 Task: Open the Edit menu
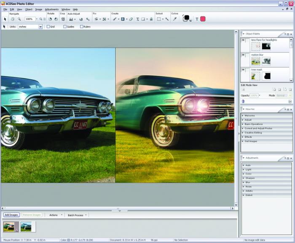[12, 9]
